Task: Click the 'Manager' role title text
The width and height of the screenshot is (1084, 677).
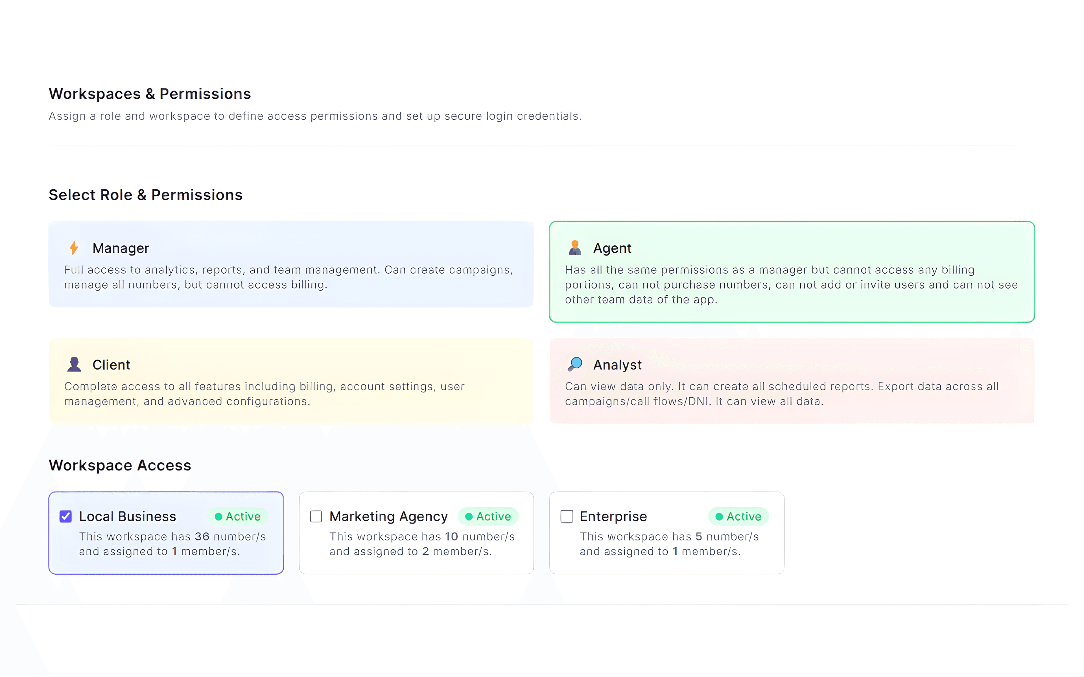Action: coord(121,248)
